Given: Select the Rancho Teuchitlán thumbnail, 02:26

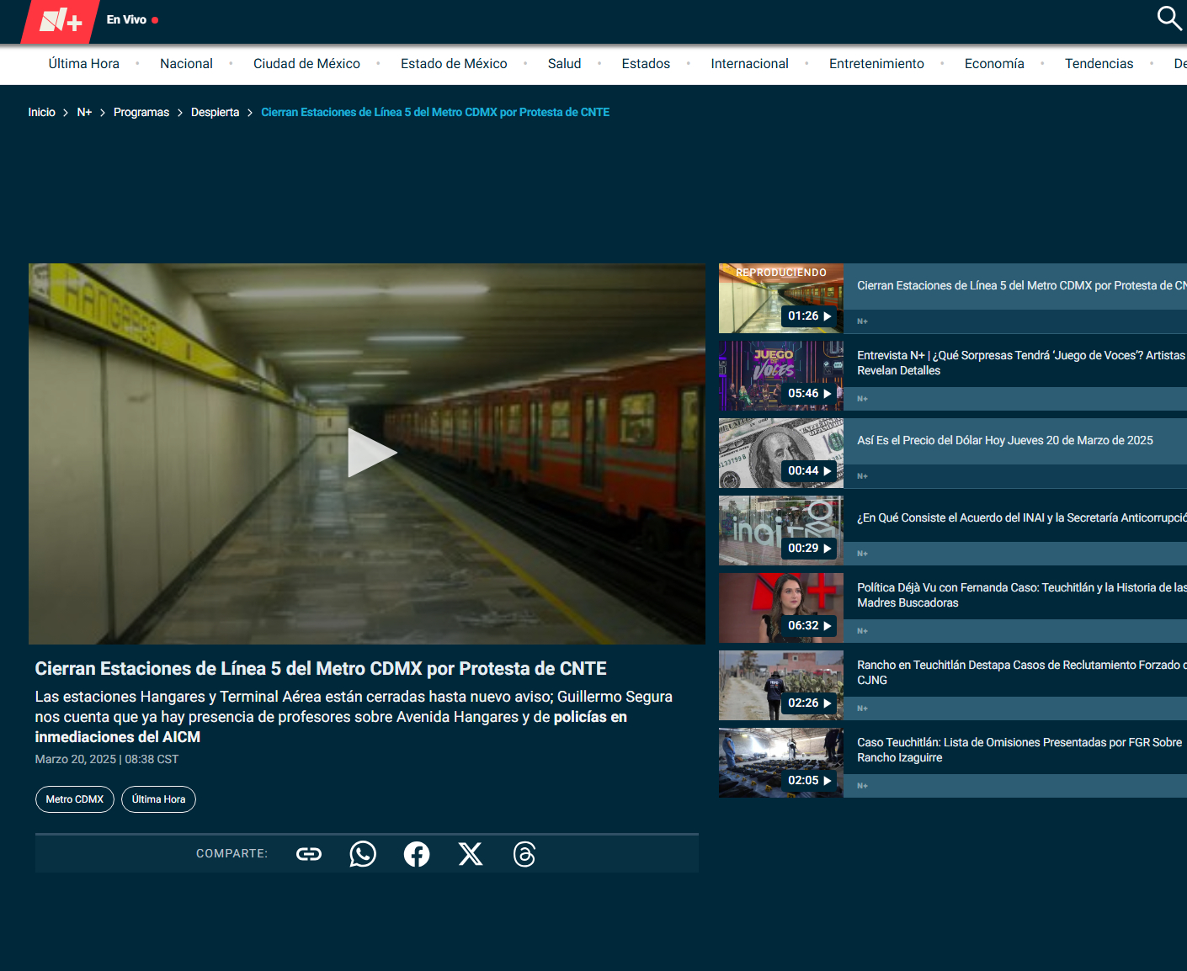Looking at the screenshot, I should [781, 686].
